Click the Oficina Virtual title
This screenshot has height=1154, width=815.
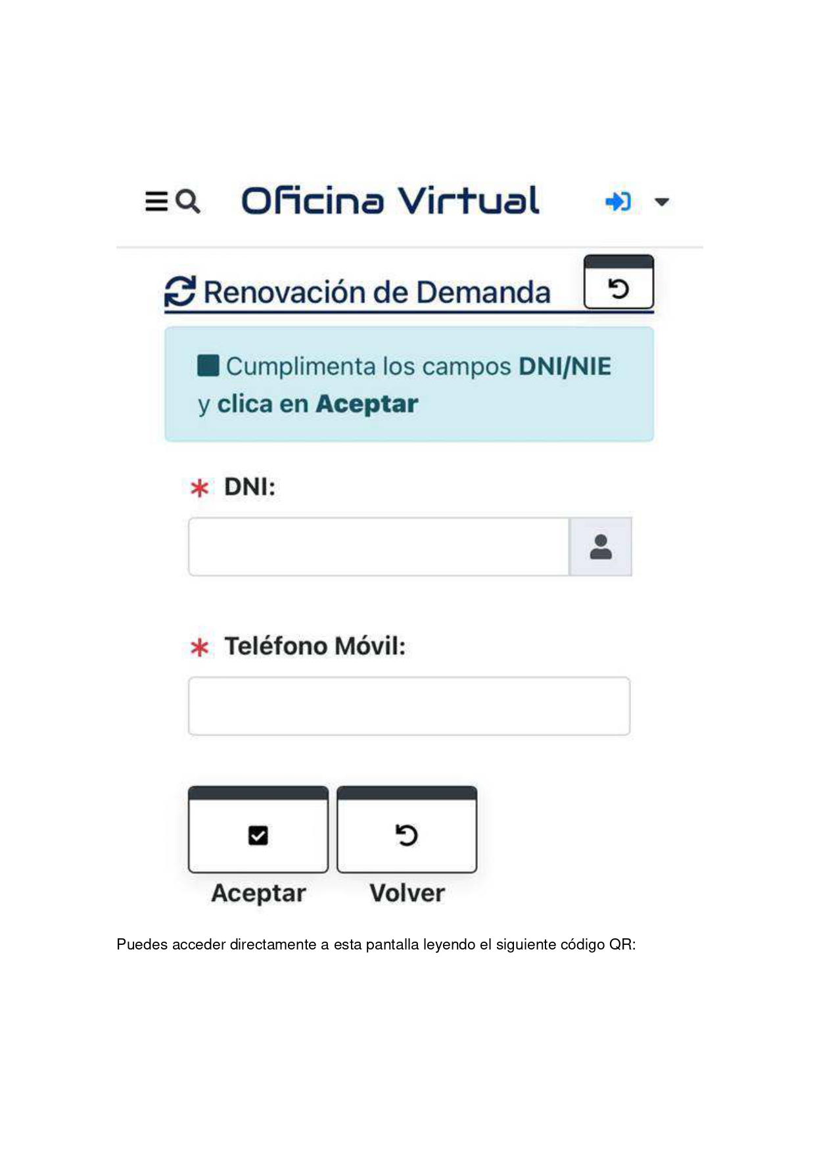pos(390,201)
